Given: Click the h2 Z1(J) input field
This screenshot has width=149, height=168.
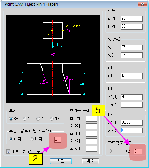Looking at the screenshot, I should coord(132,123).
